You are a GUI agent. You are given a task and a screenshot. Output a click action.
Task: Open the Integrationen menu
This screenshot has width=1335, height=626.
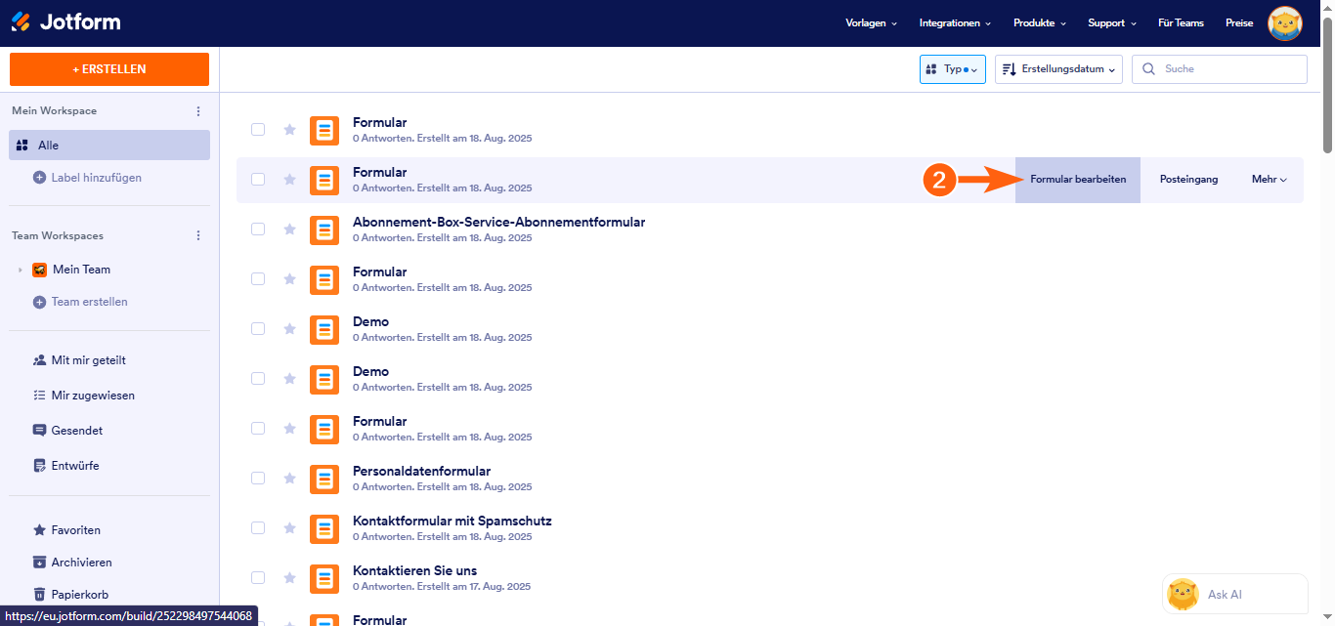[955, 23]
